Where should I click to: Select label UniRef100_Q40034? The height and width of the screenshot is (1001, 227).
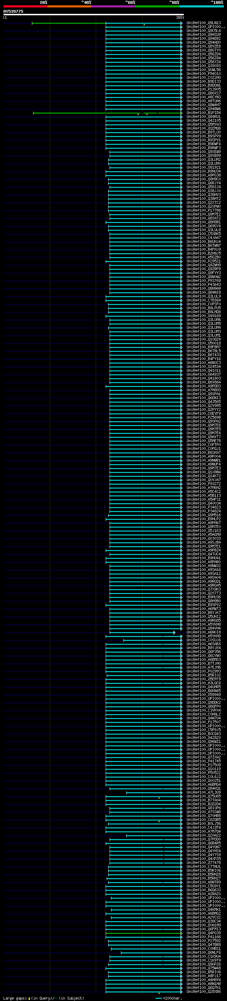(204, 503)
